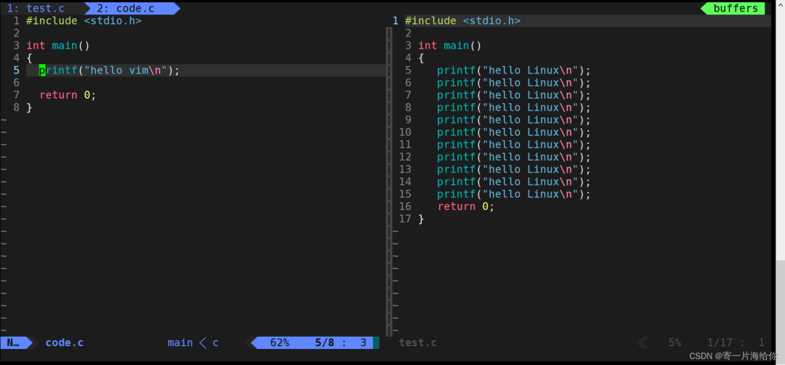Switch to the test.c buffer tab
This screenshot has width=785, height=365.
36,8
